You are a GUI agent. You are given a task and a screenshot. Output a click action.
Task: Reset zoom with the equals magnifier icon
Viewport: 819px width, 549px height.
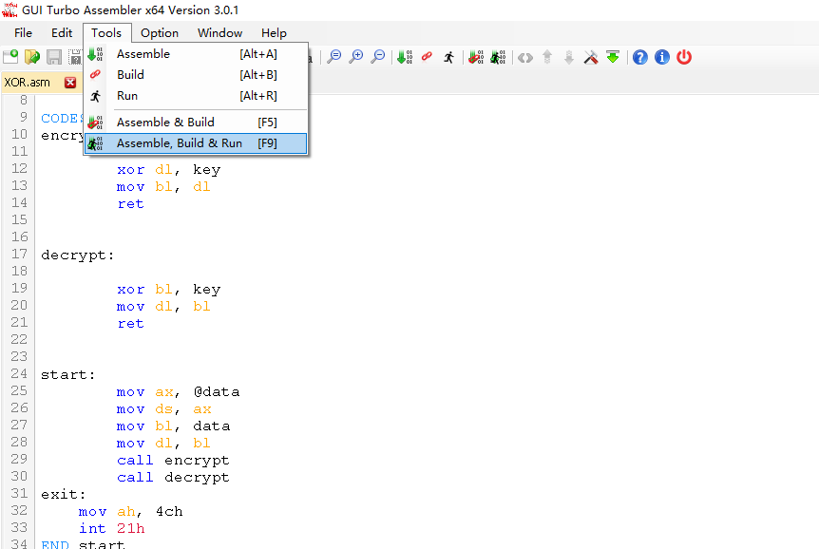pyautogui.click(x=334, y=57)
